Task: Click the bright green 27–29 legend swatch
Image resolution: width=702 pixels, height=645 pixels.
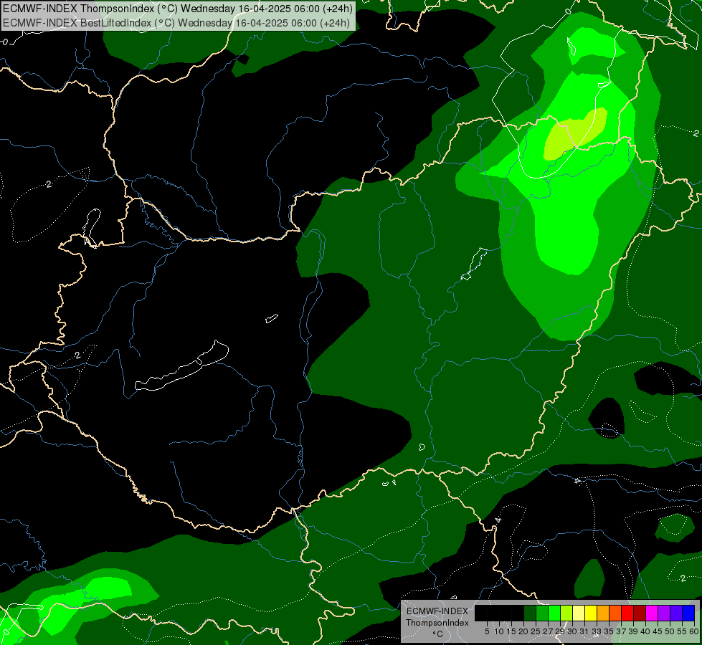Action: (554, 613)
